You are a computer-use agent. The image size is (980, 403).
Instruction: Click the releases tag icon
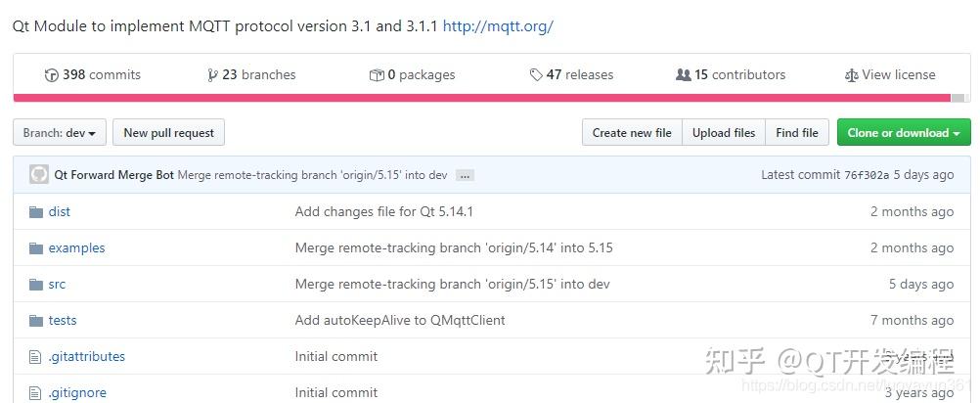tap(536, 75)
